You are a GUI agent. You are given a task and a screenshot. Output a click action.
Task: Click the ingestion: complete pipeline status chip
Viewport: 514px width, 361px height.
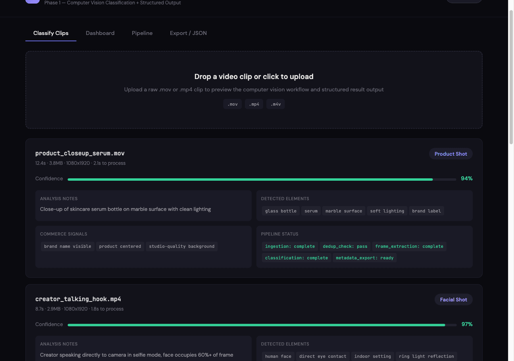coord(290,246)
